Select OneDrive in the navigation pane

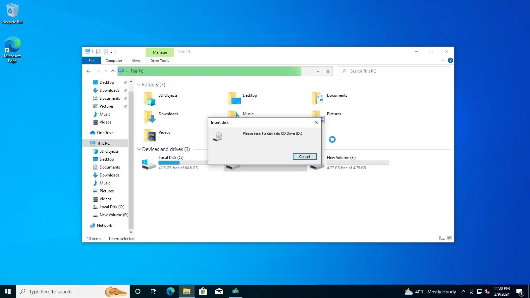(x=105, y=133)
